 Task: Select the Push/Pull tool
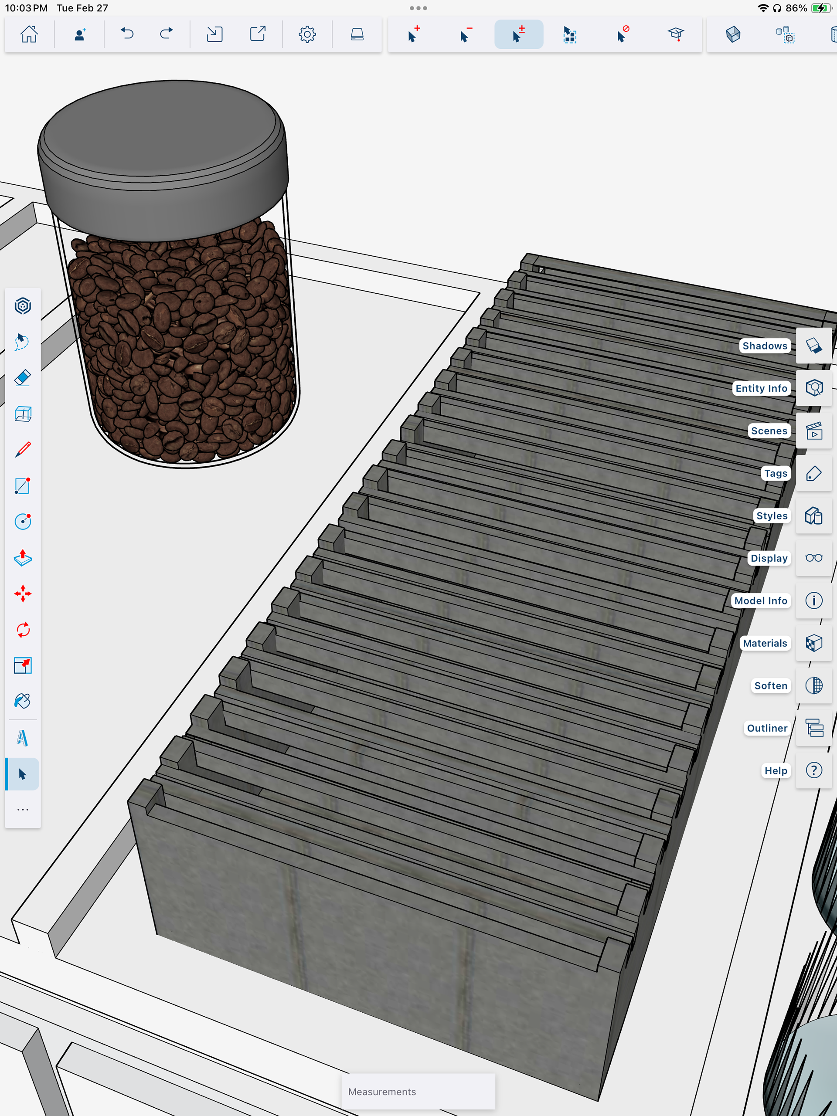tap(23, 558)
